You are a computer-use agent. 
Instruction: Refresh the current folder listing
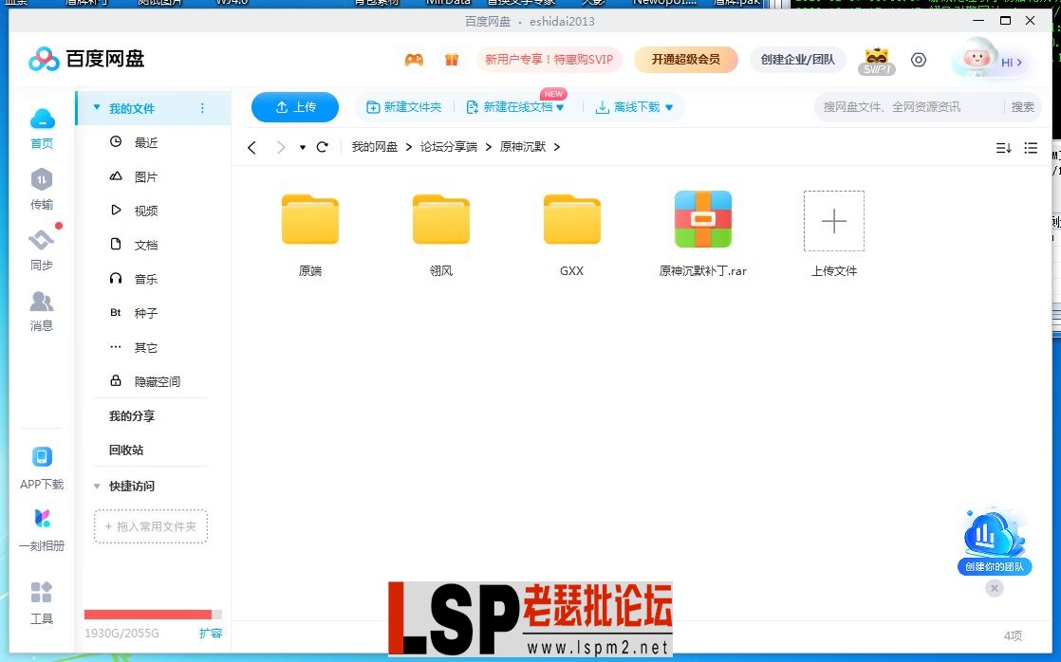(323, 147)
